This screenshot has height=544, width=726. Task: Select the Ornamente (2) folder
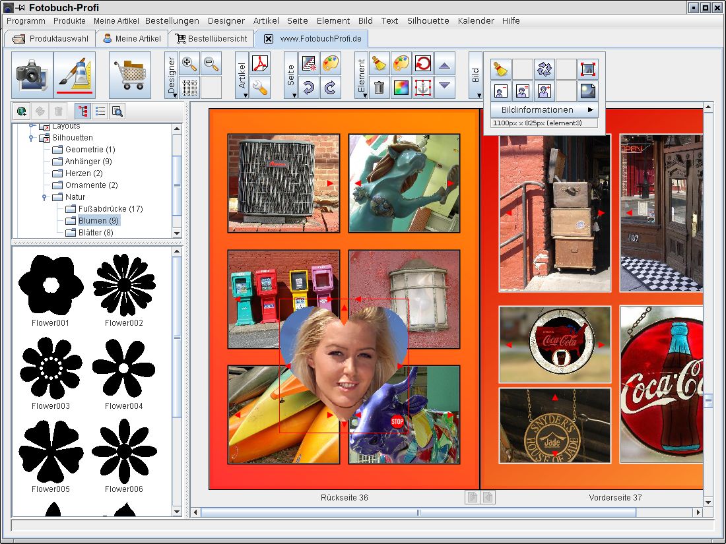tap(85, 185)
